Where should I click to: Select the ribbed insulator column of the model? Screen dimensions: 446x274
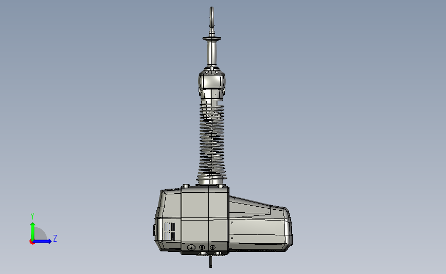point(212,141)
